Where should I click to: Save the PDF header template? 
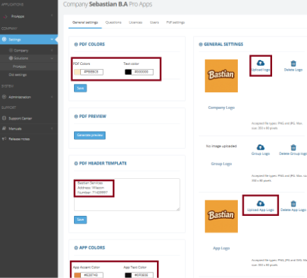coord(80,219)
